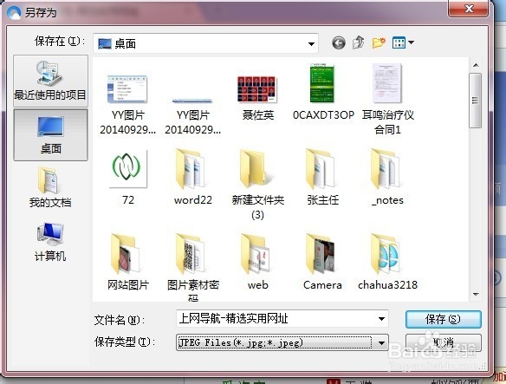Click the 保存(S) button
Screen dimensions: 506x384
click(x=443, y=319)
